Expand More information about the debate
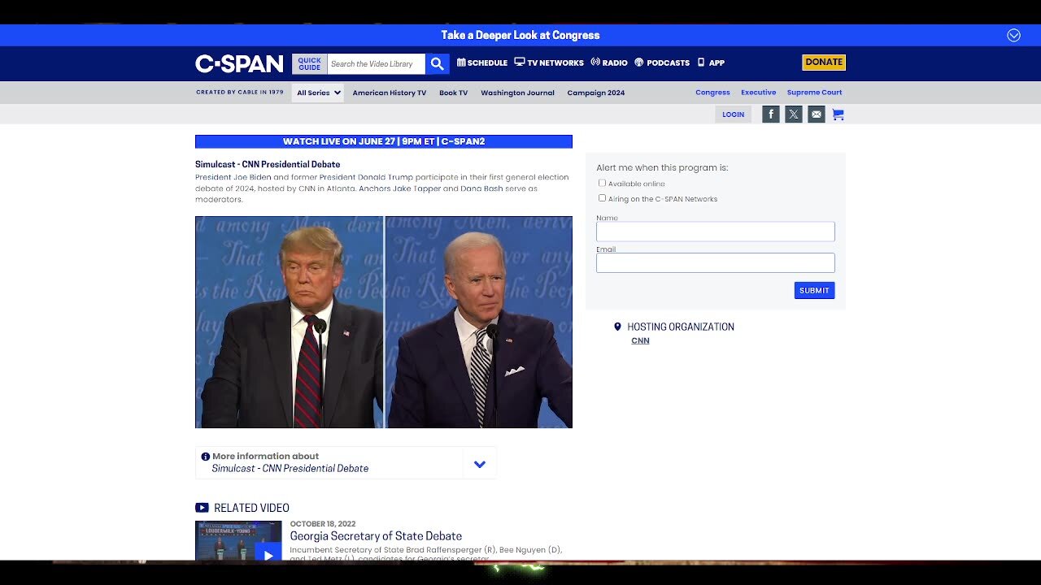This screenshot has height=585, width=1041. [x=480, y=464]
